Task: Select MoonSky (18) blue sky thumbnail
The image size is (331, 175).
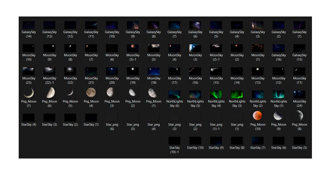Action: [x=154, y=71]
